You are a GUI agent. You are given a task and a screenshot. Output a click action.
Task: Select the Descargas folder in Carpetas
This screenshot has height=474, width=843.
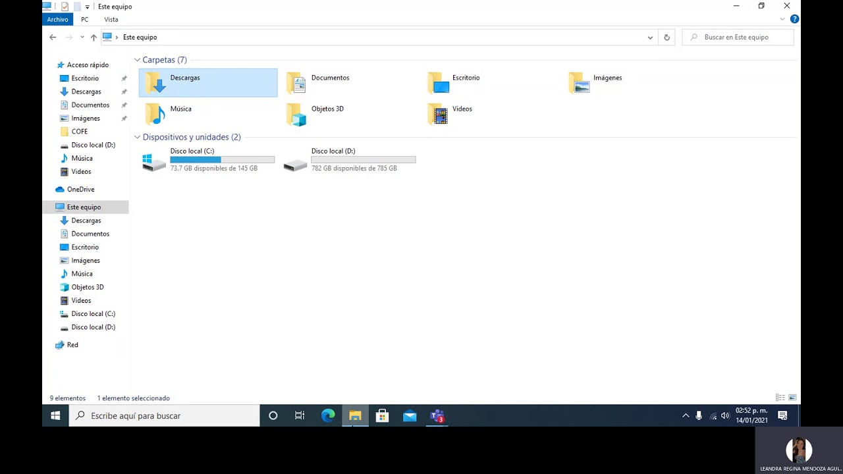pyautogui.click(x=208, y=83)
